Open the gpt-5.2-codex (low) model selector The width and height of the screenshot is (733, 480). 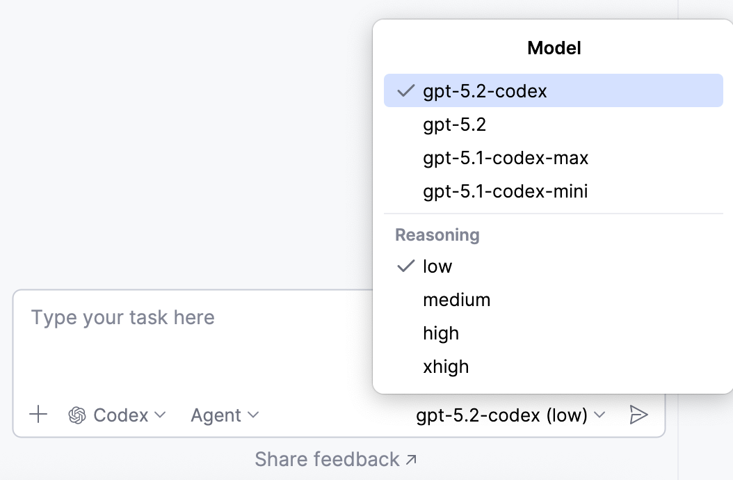coord(511,414)
